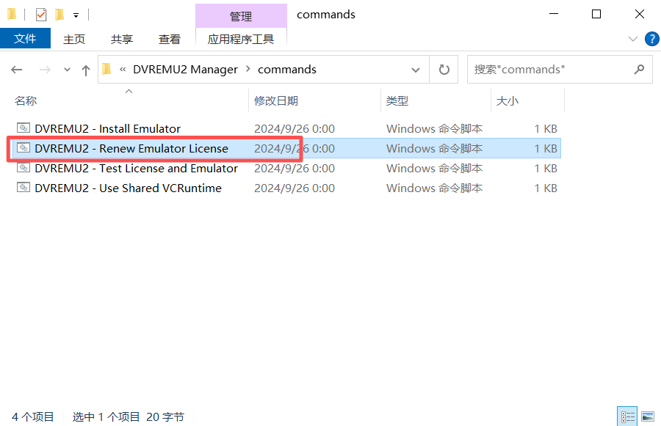Click the Refresh icon beside address bar
The height and width of the screenshot is (426, 661).
point(444,69)
